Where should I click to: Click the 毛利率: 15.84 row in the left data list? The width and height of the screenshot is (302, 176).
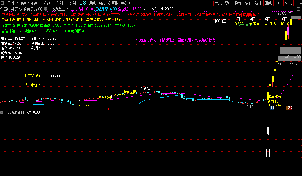[11, 53]
